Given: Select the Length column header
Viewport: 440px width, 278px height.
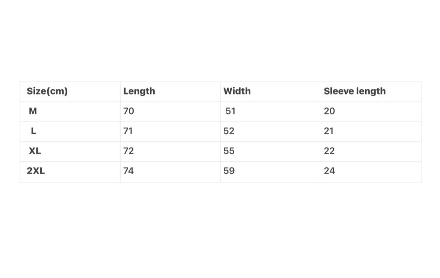Looking at the screenshot, I should tap(139, 91).
